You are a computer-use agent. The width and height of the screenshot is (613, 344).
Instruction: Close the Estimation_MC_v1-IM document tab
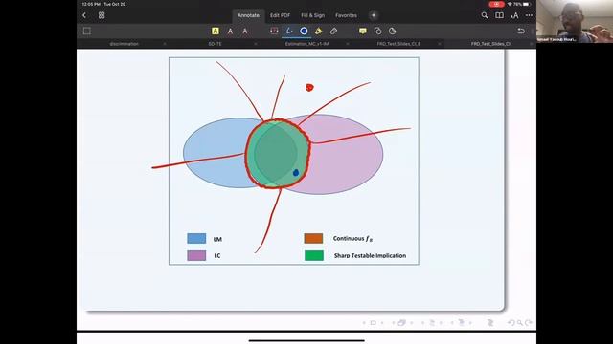pos(348,44)
